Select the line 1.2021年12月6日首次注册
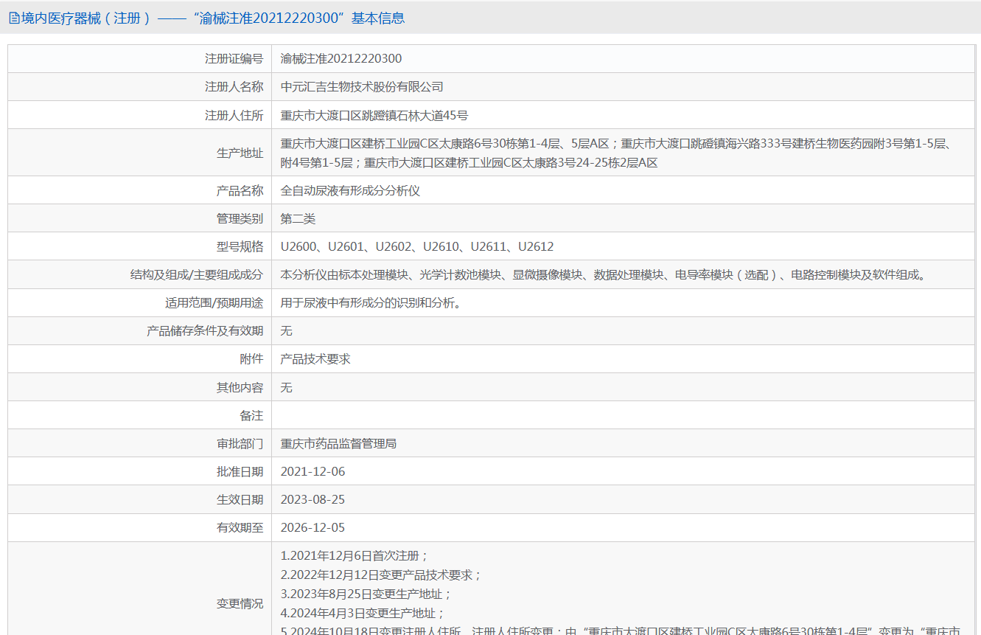This screenshot has height=635, width=981. pos(355,555)
